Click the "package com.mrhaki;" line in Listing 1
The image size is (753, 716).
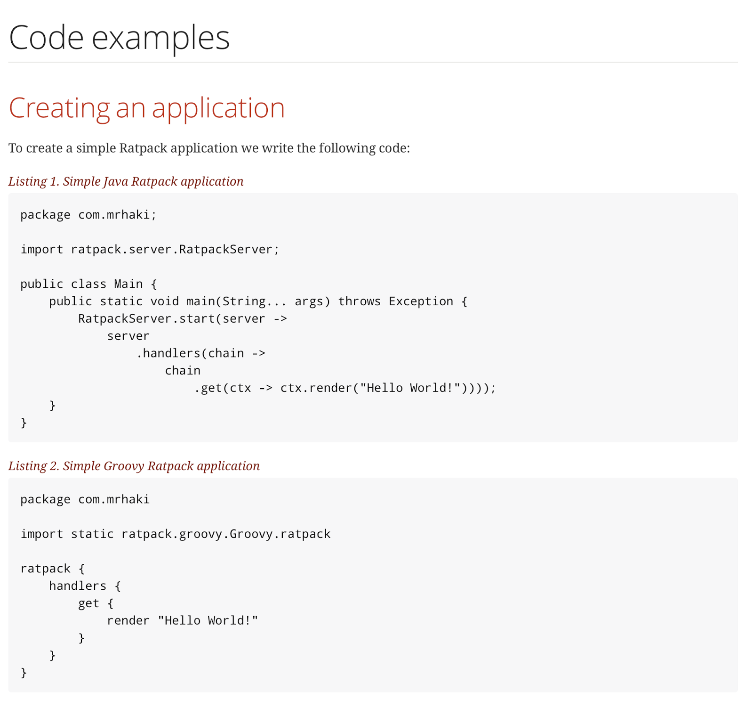tap(88, 214)
